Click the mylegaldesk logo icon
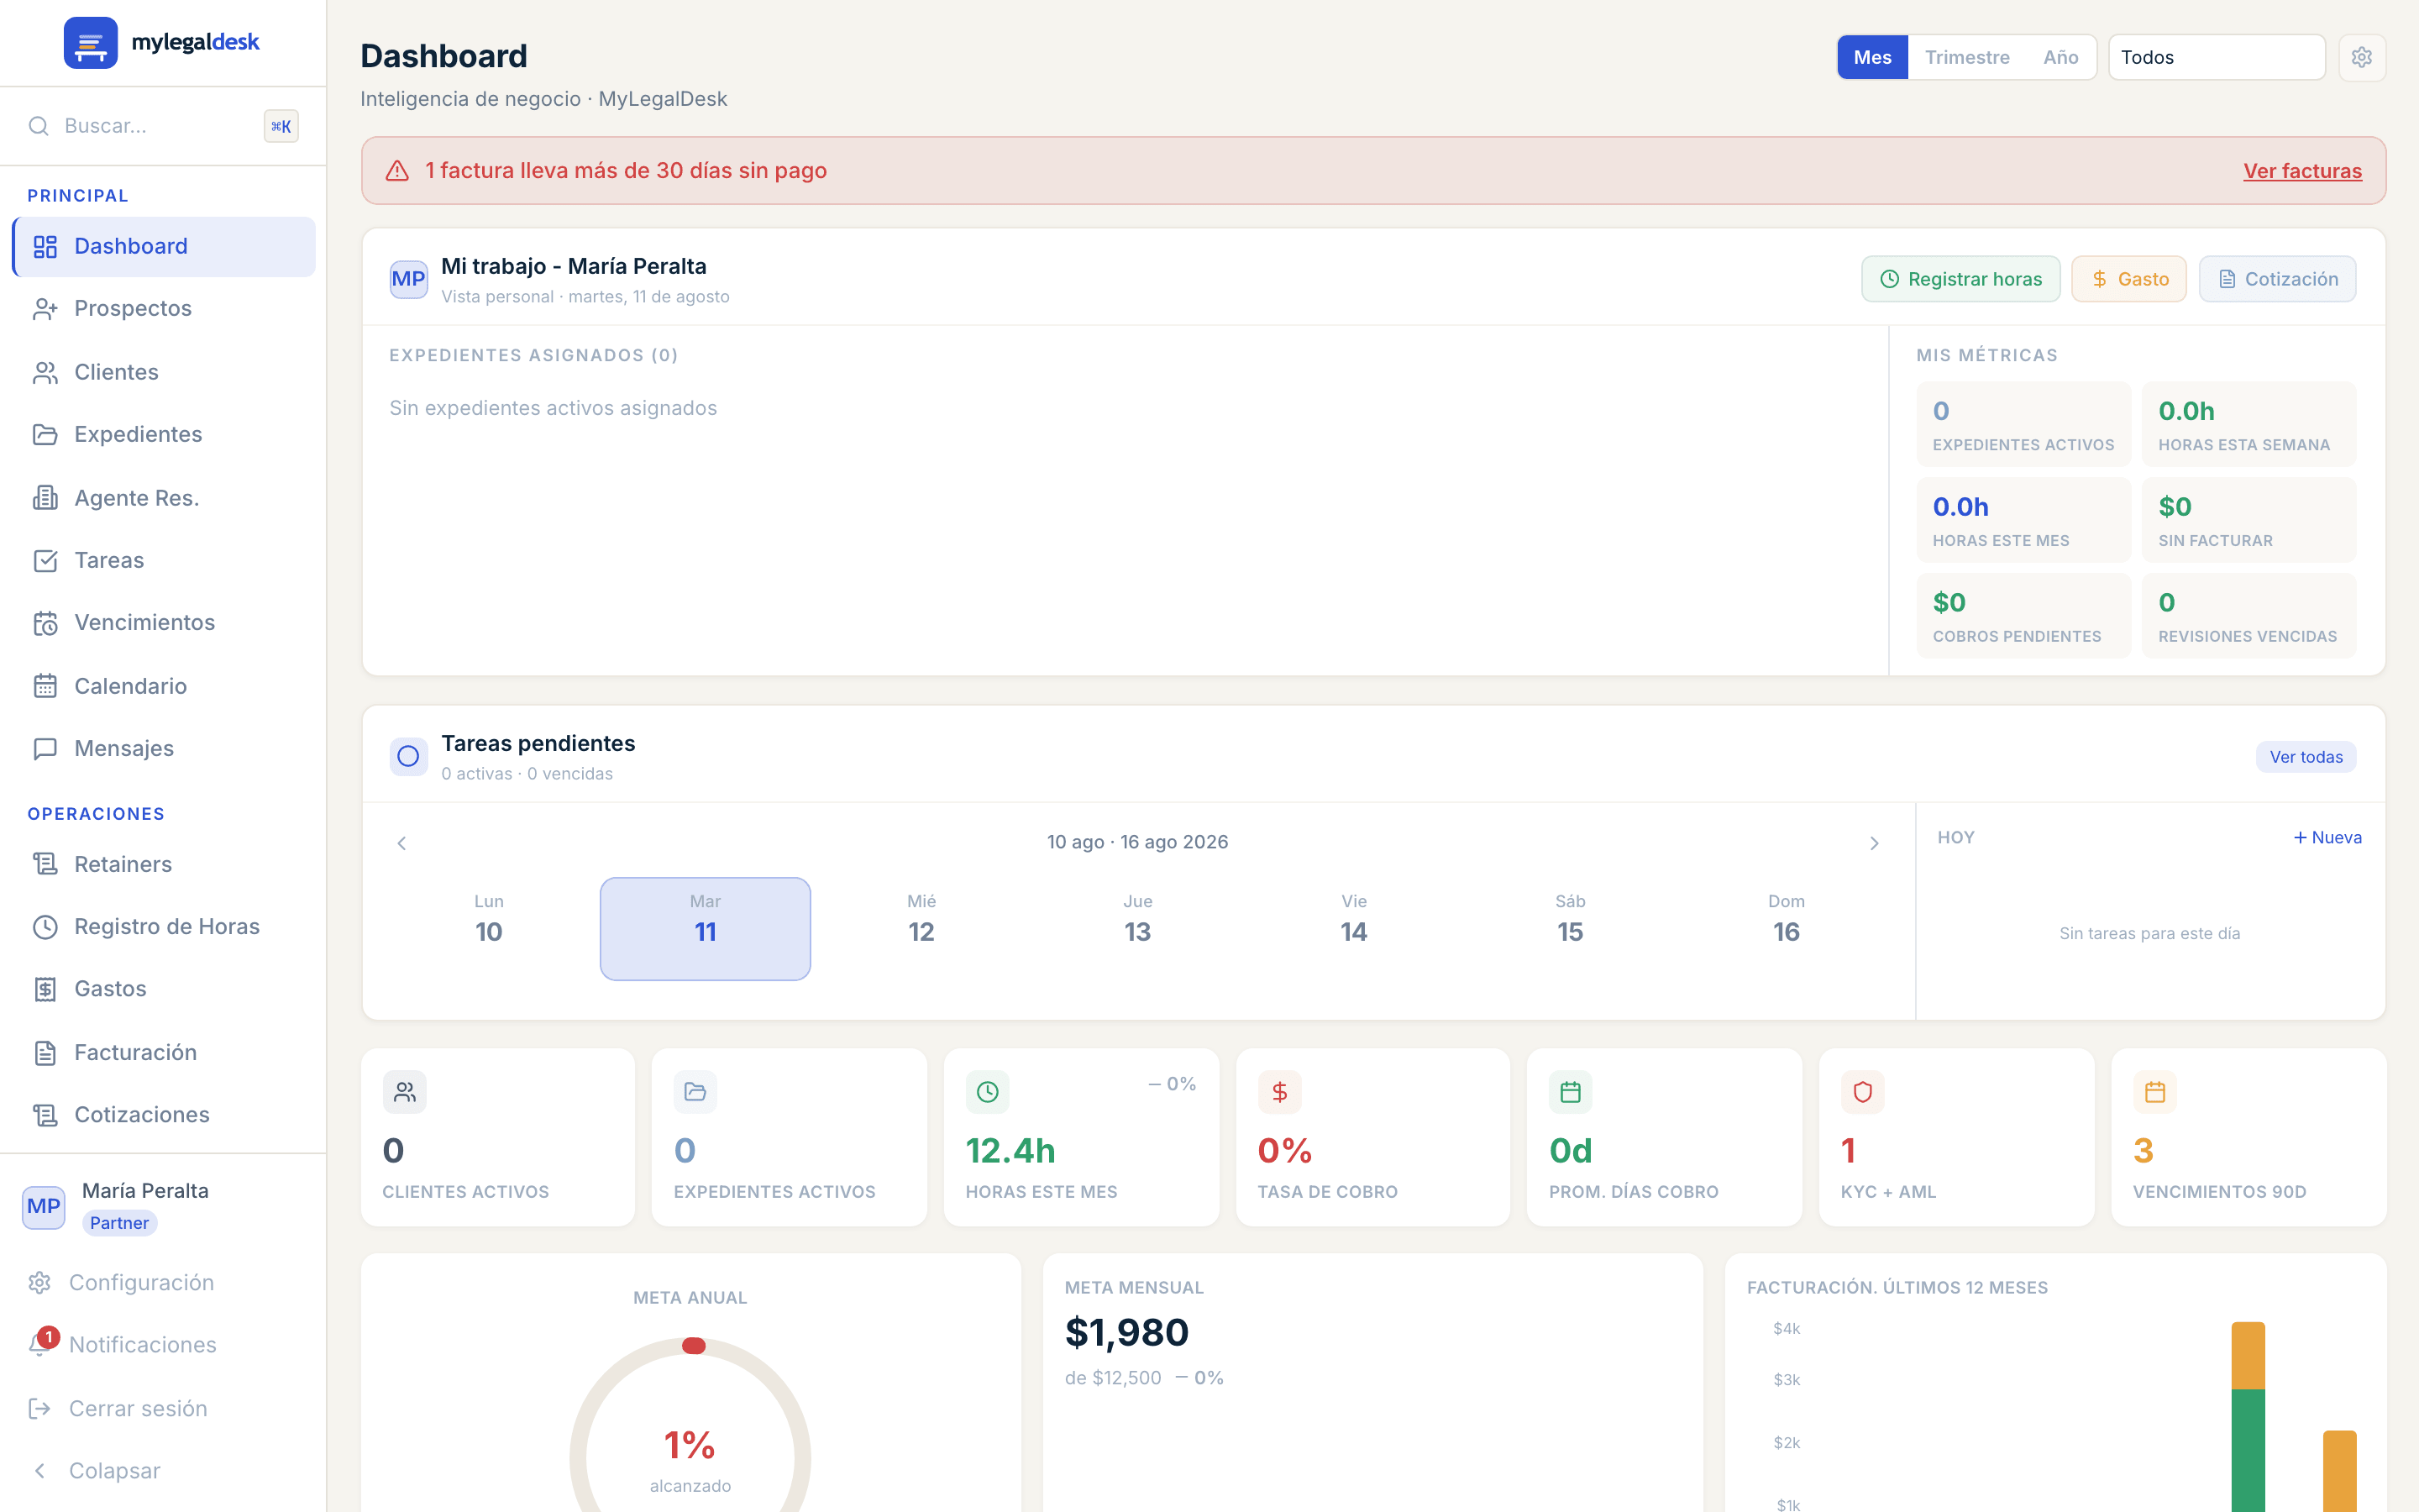The width and height of the screenshot is (2419, 1512). pos(91,42)
